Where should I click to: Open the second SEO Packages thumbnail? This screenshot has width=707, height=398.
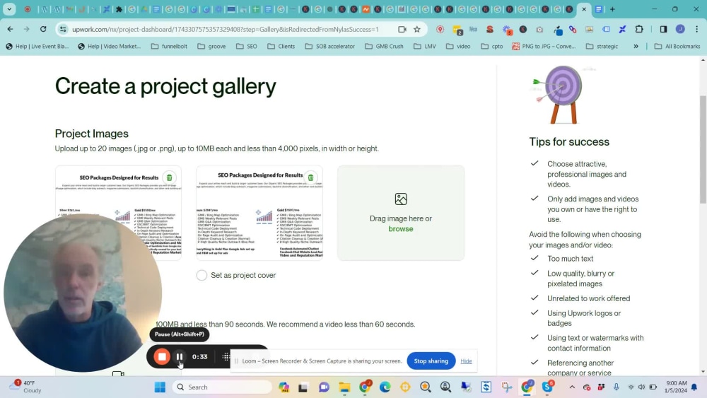(259, 213)
